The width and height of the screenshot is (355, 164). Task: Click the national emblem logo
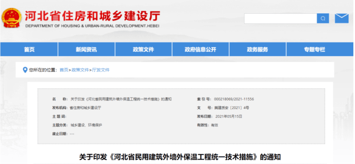pos(11,18)
